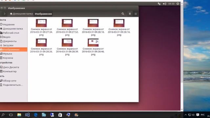This screenshot has height=118, width=210.
Task: Go forward with the toolbar arrow
Action: click(4, 14)
